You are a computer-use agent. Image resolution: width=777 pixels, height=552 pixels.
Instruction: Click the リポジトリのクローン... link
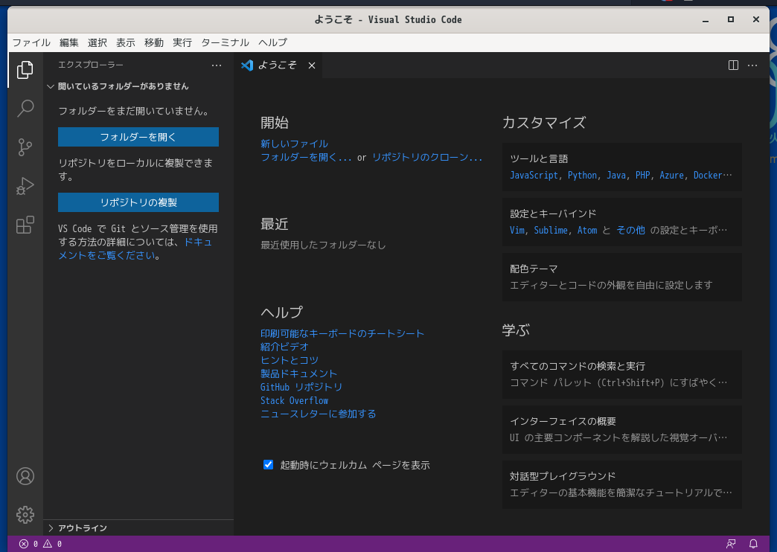[427, 158]
